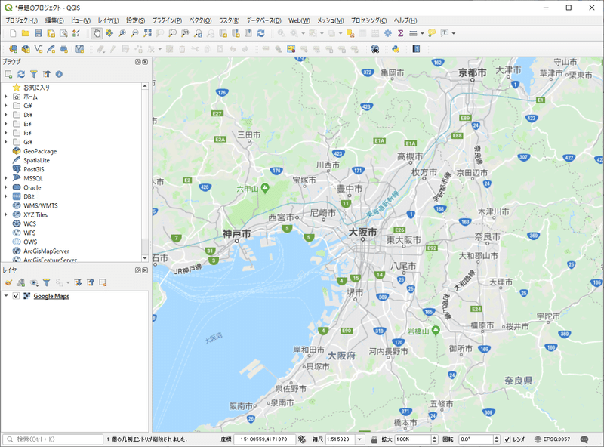Open the プロジェクト menu

[21, 20]
